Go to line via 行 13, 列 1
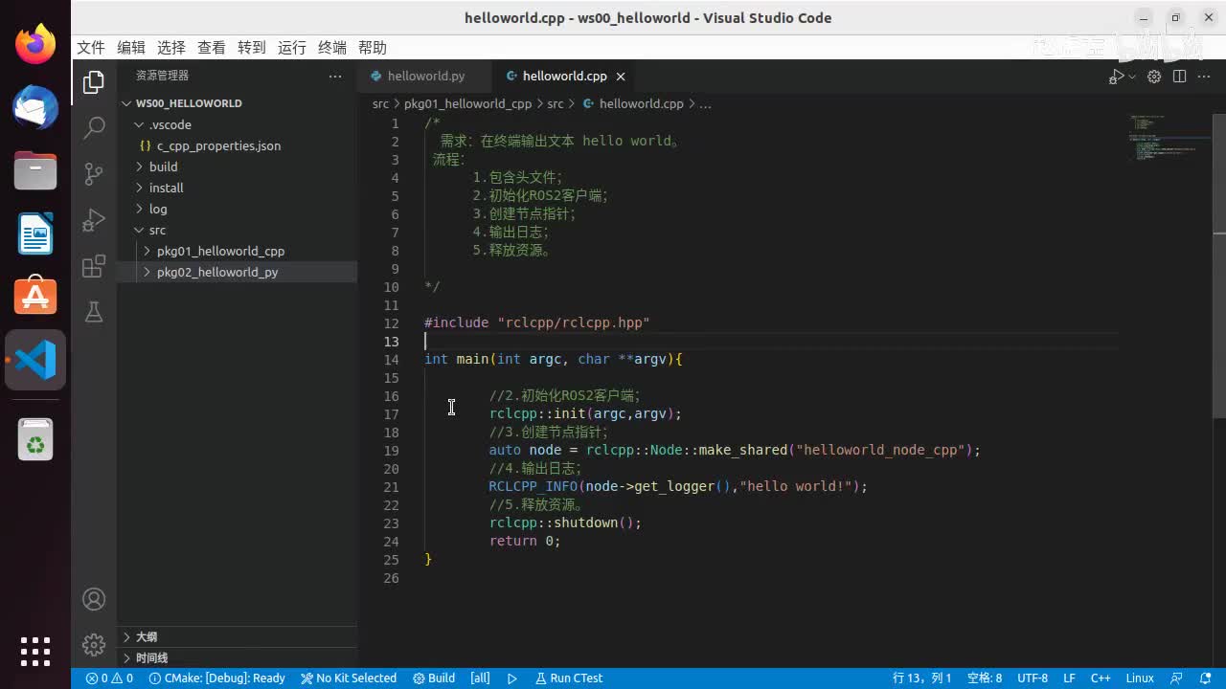 [x=922, y=678]
